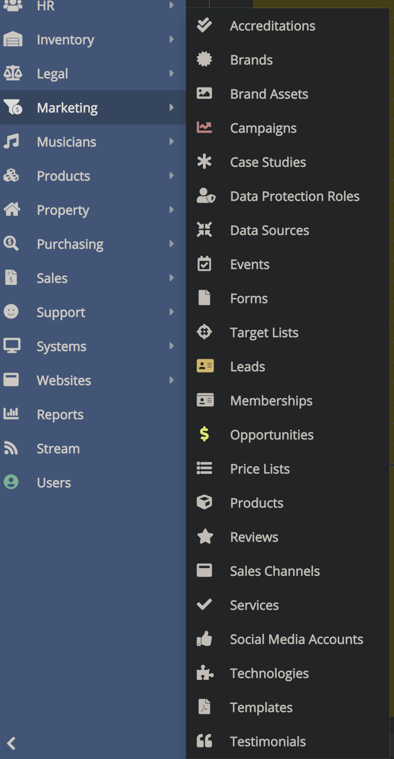Open the Price Lists entry

pos(260,469)
